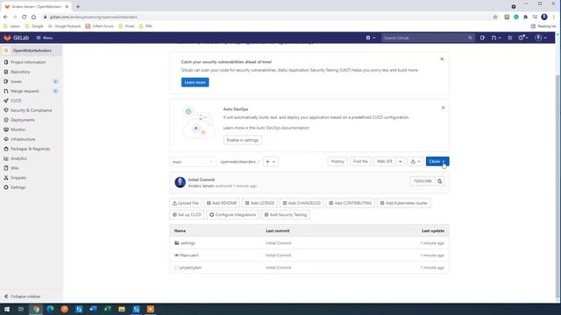561x315 pixels.
Task: Open the Clone dropdown
Action: (437, 162)
